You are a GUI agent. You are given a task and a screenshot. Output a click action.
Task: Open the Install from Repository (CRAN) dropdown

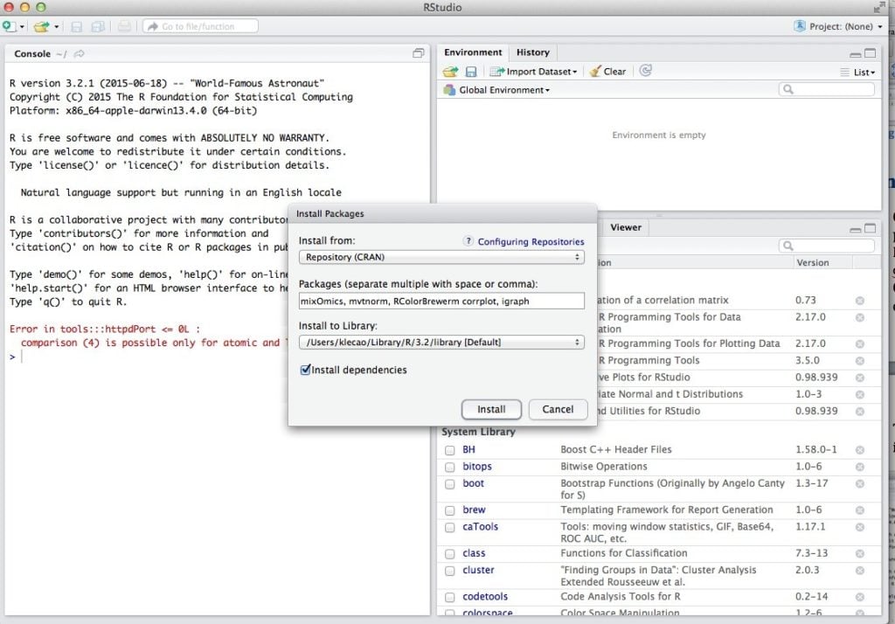[441, 258]
